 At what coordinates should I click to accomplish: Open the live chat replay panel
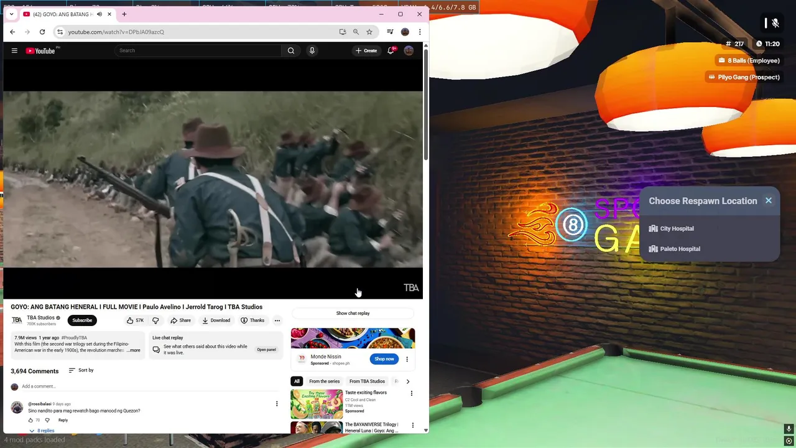coord(266,350)
